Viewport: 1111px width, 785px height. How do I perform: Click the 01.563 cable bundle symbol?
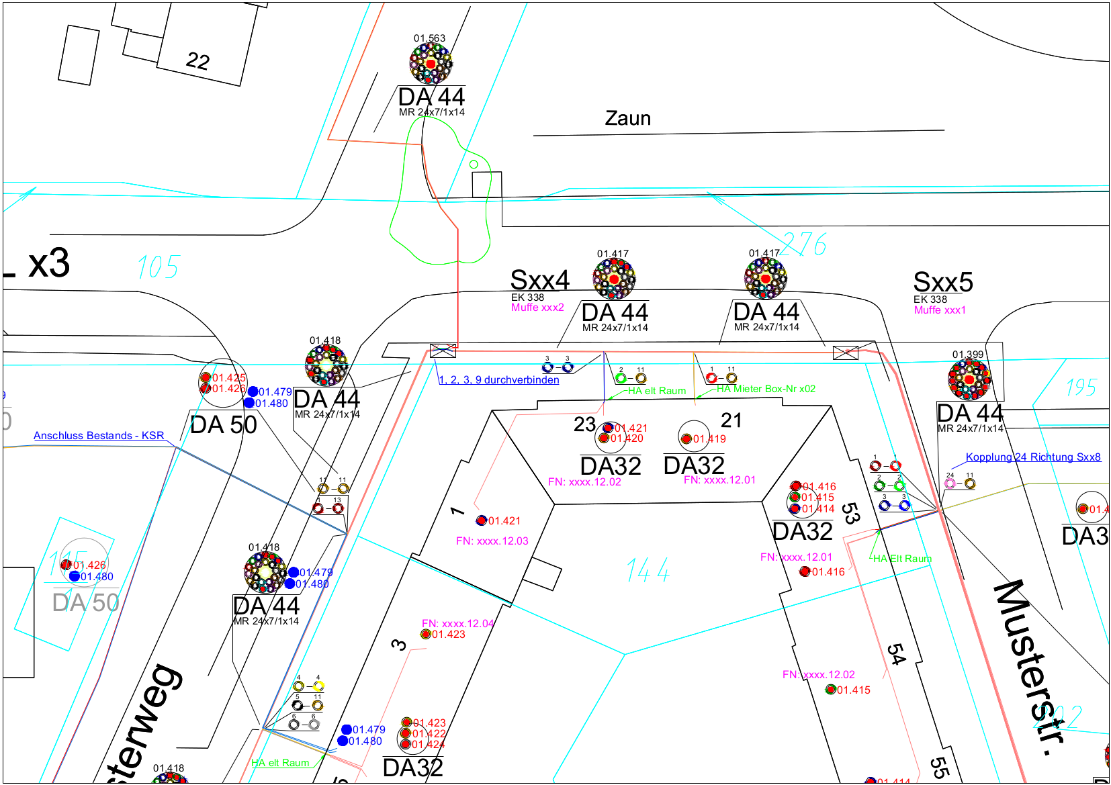tap(431, 63)
